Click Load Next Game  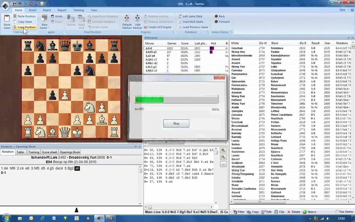pos(191,22)
